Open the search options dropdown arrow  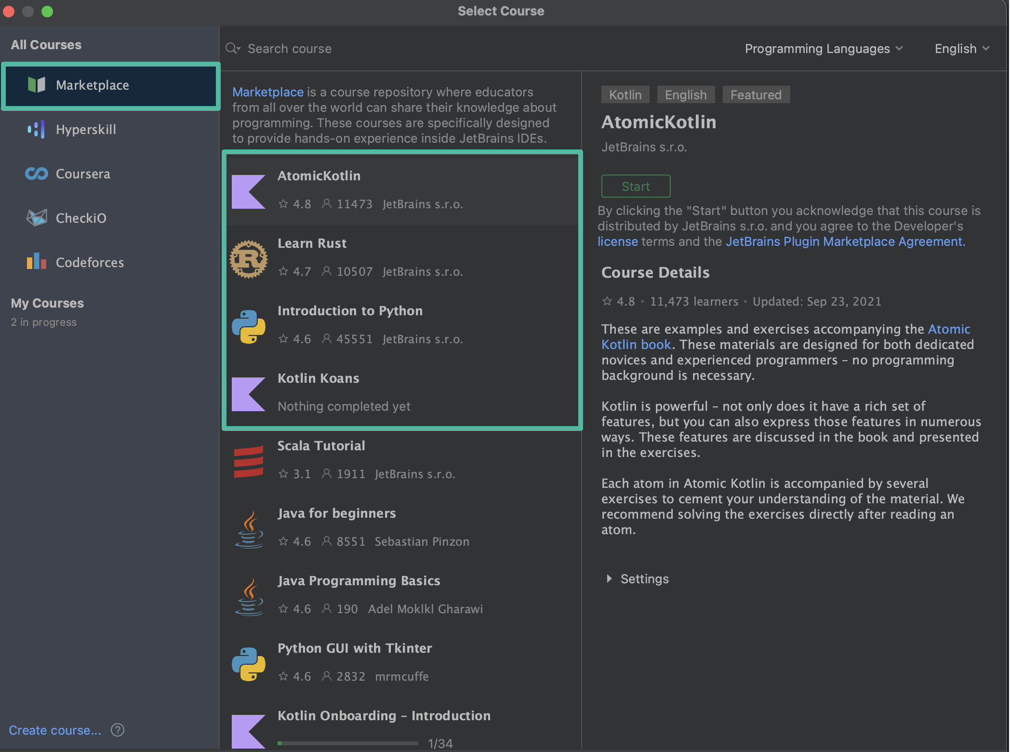[239, 49]
